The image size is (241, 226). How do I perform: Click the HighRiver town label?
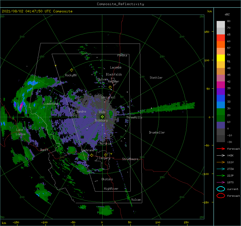[x=111, y=189]
